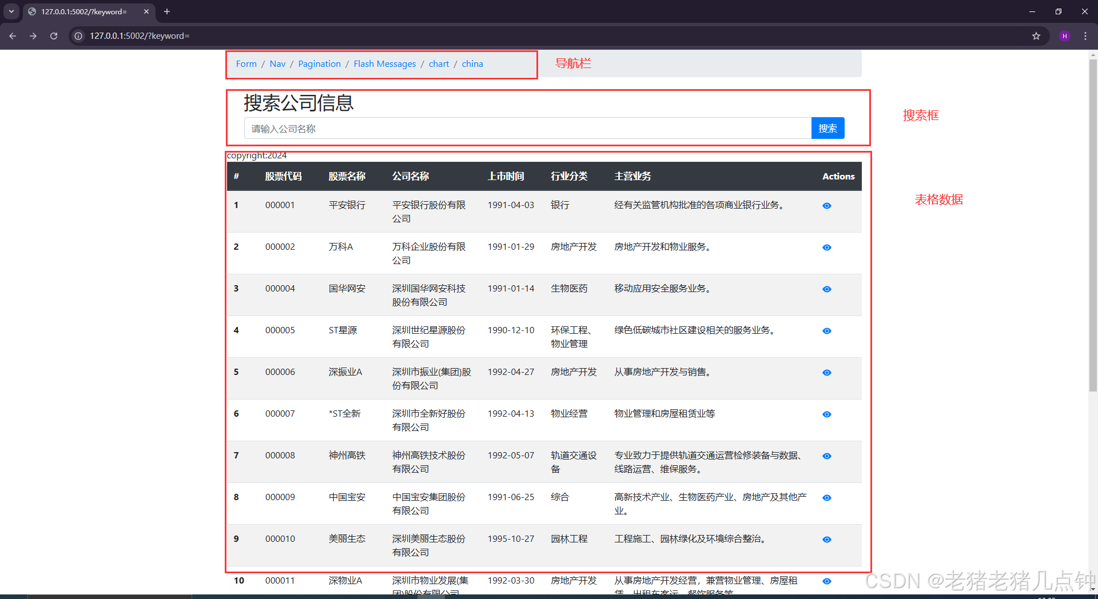Image resolution: width=1098 pixels, height=599 pixels.
Task: Click the browser profile avatar
Action: 1064,35
